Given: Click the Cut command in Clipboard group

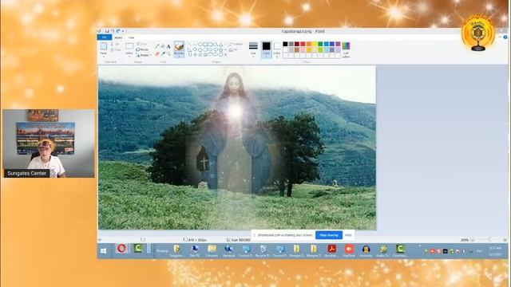Looking at the screenshot, I should 115,44.
